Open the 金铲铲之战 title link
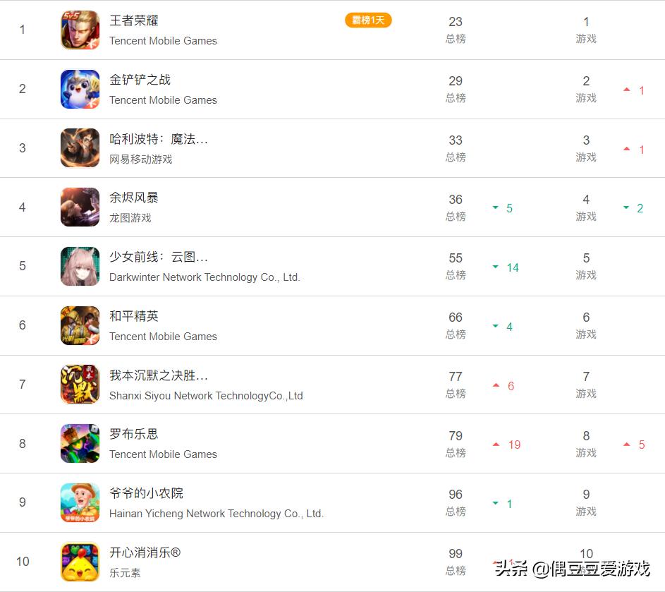The height and width of the screenshot is (592, 665). coord(140,80)
